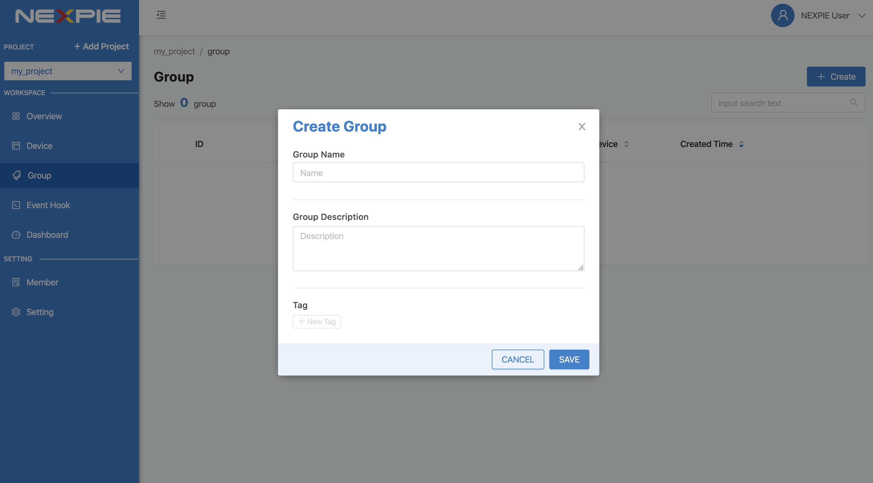
Task: Click the Overview grid icon
Action: pos(16,116)
